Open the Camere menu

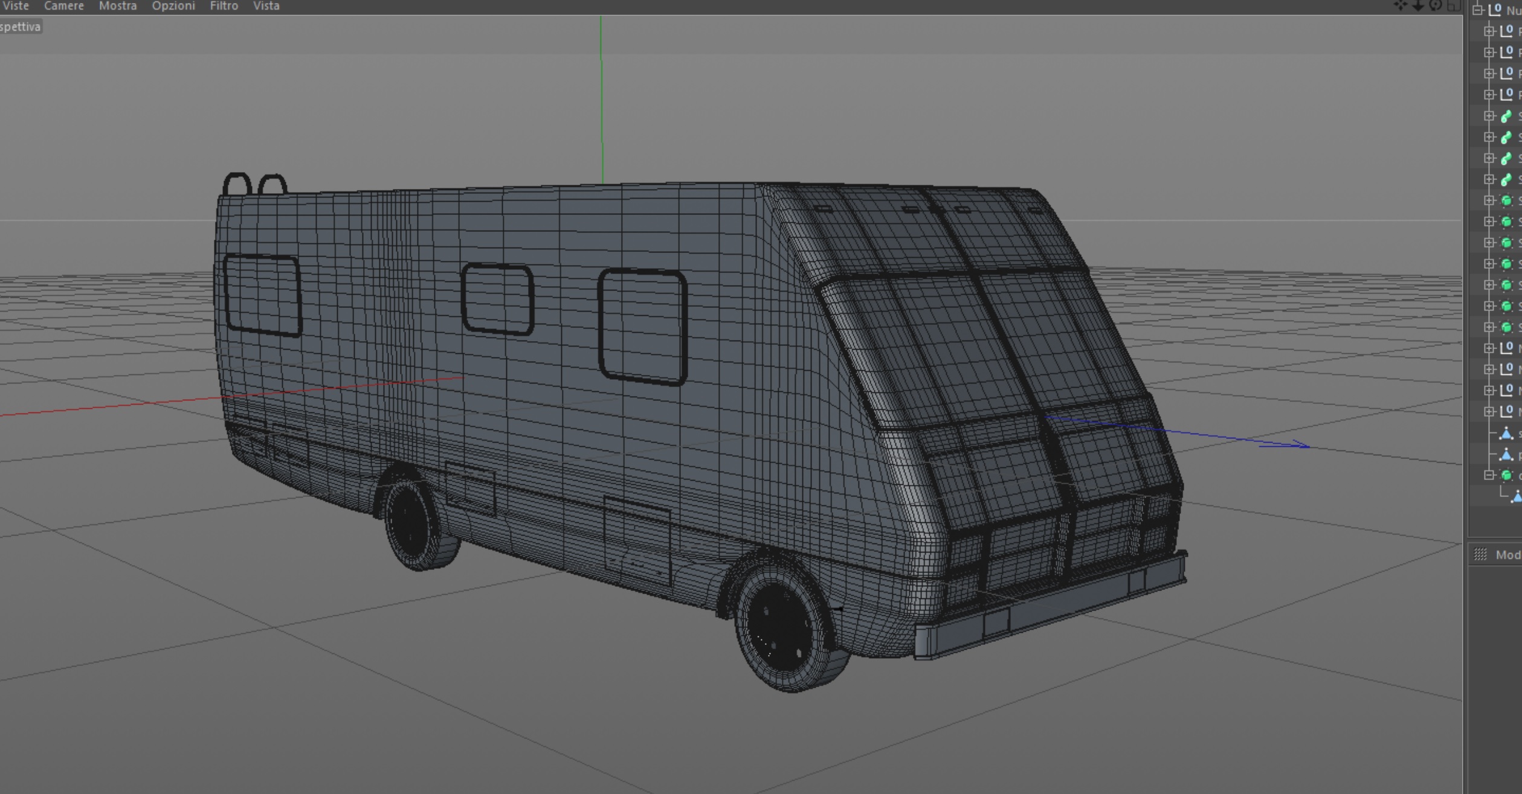click(63, 6)
